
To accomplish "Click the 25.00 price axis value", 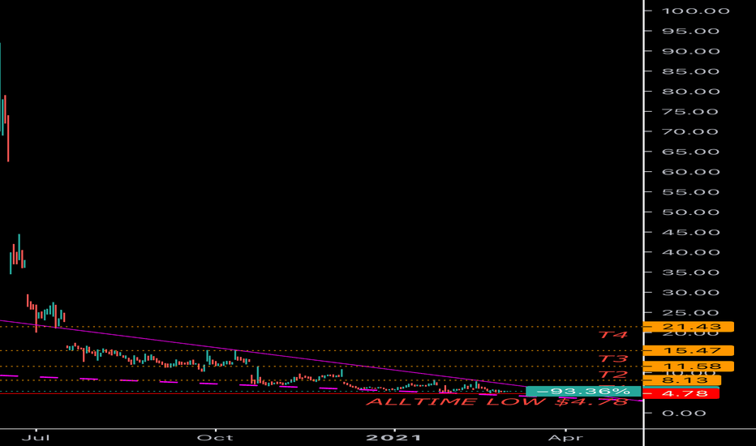I will [x=690, y=312].
